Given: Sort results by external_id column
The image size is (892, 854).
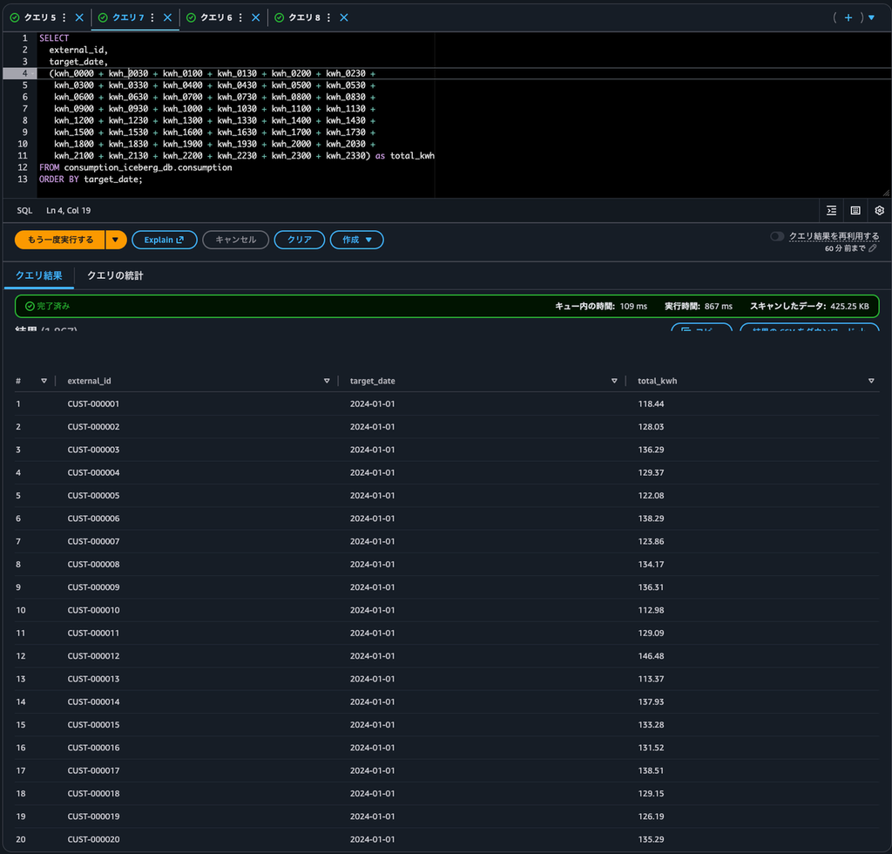Looking at the screenshot, I should click(x=327, y=381).
